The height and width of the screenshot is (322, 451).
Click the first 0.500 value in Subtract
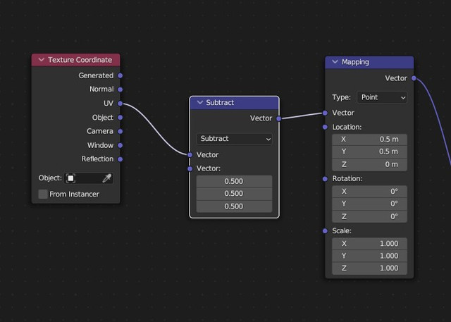click(x=234, y=181)
